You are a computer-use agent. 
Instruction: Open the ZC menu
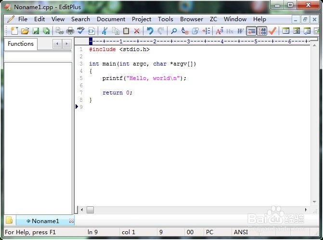(213, 19)
